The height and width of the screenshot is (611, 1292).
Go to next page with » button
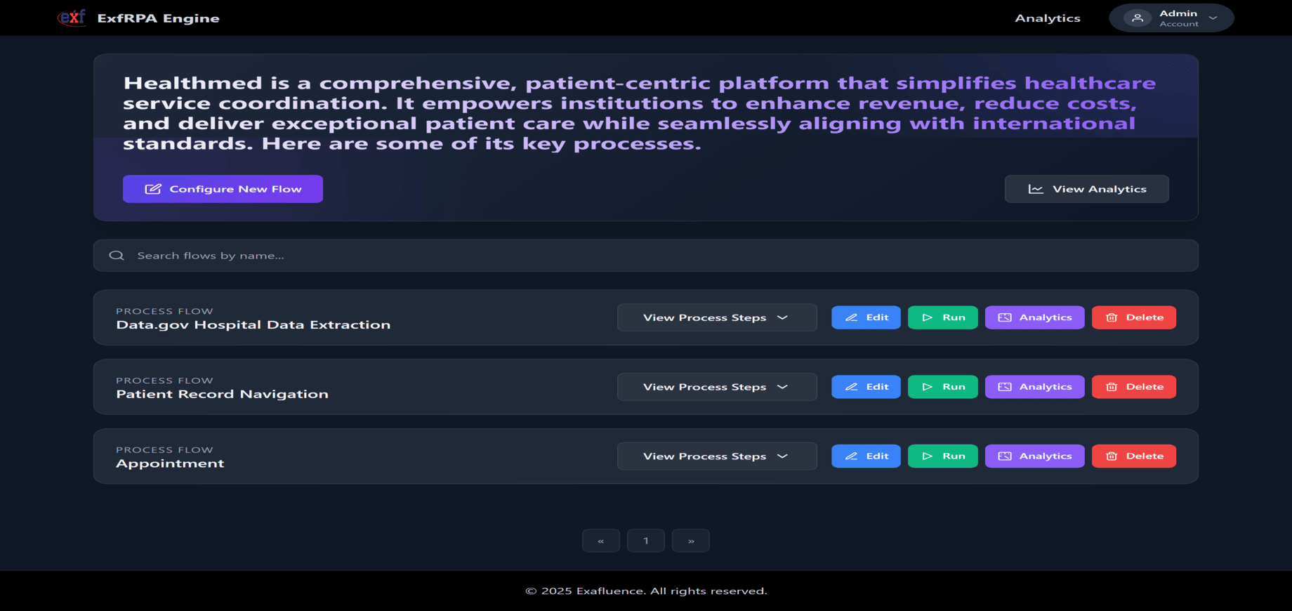691,541
